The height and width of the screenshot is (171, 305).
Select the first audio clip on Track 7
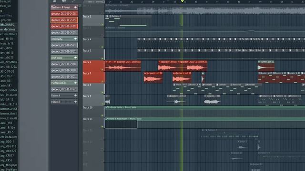pyautogui.click(x=153, y=77)
